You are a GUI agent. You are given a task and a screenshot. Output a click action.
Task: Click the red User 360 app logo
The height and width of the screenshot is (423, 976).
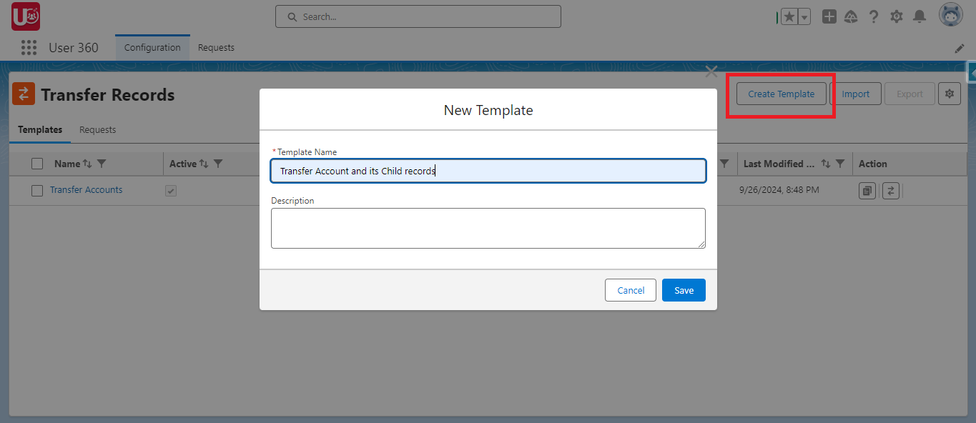click(26, 16)
